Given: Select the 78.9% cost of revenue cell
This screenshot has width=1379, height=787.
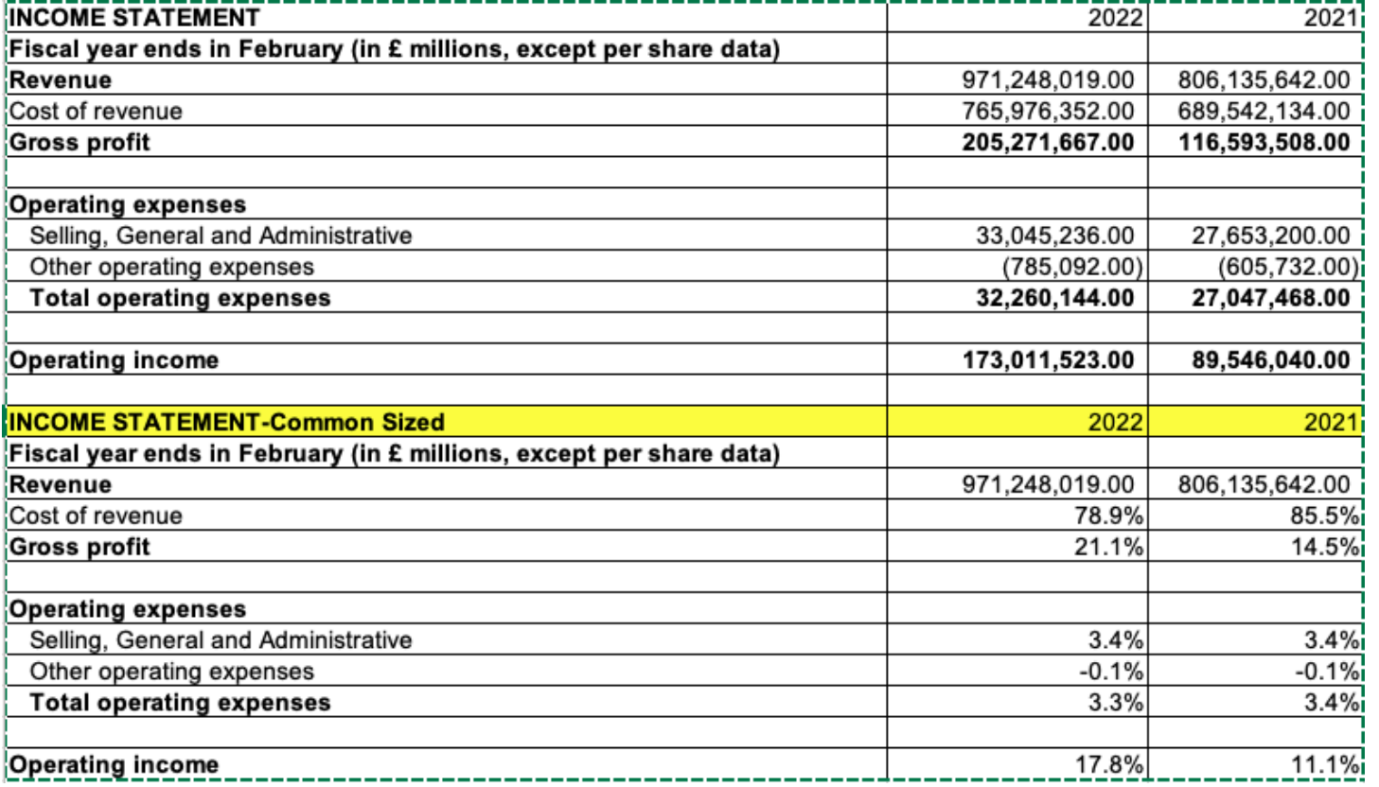Looking at the screenshot, I should [1017, 516].
